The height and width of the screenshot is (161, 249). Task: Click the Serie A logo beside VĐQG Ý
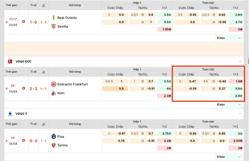point(10,114)
